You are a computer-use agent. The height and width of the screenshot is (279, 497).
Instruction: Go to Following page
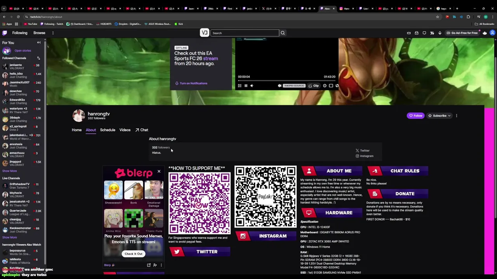pyautogui.click(x=19, y=33)
